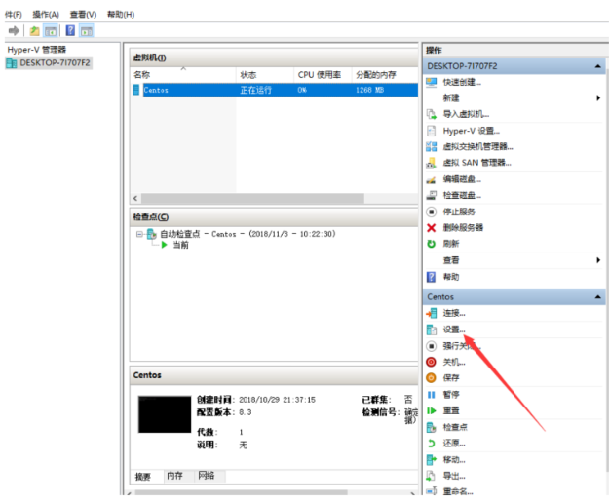609x504 pixels.
Task: Click Centos VM row icon
Action: pyautogui.click(x=136, y=90)
